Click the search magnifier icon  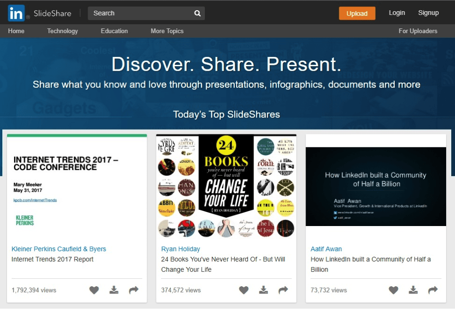point(197,13)
